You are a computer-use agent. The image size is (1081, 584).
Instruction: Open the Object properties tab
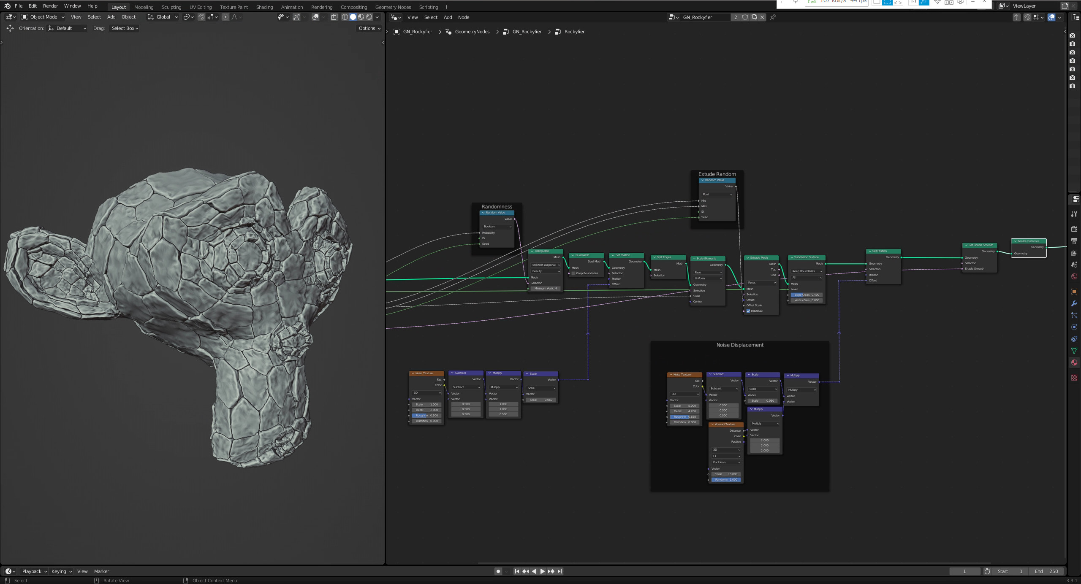pos(1074,292)
